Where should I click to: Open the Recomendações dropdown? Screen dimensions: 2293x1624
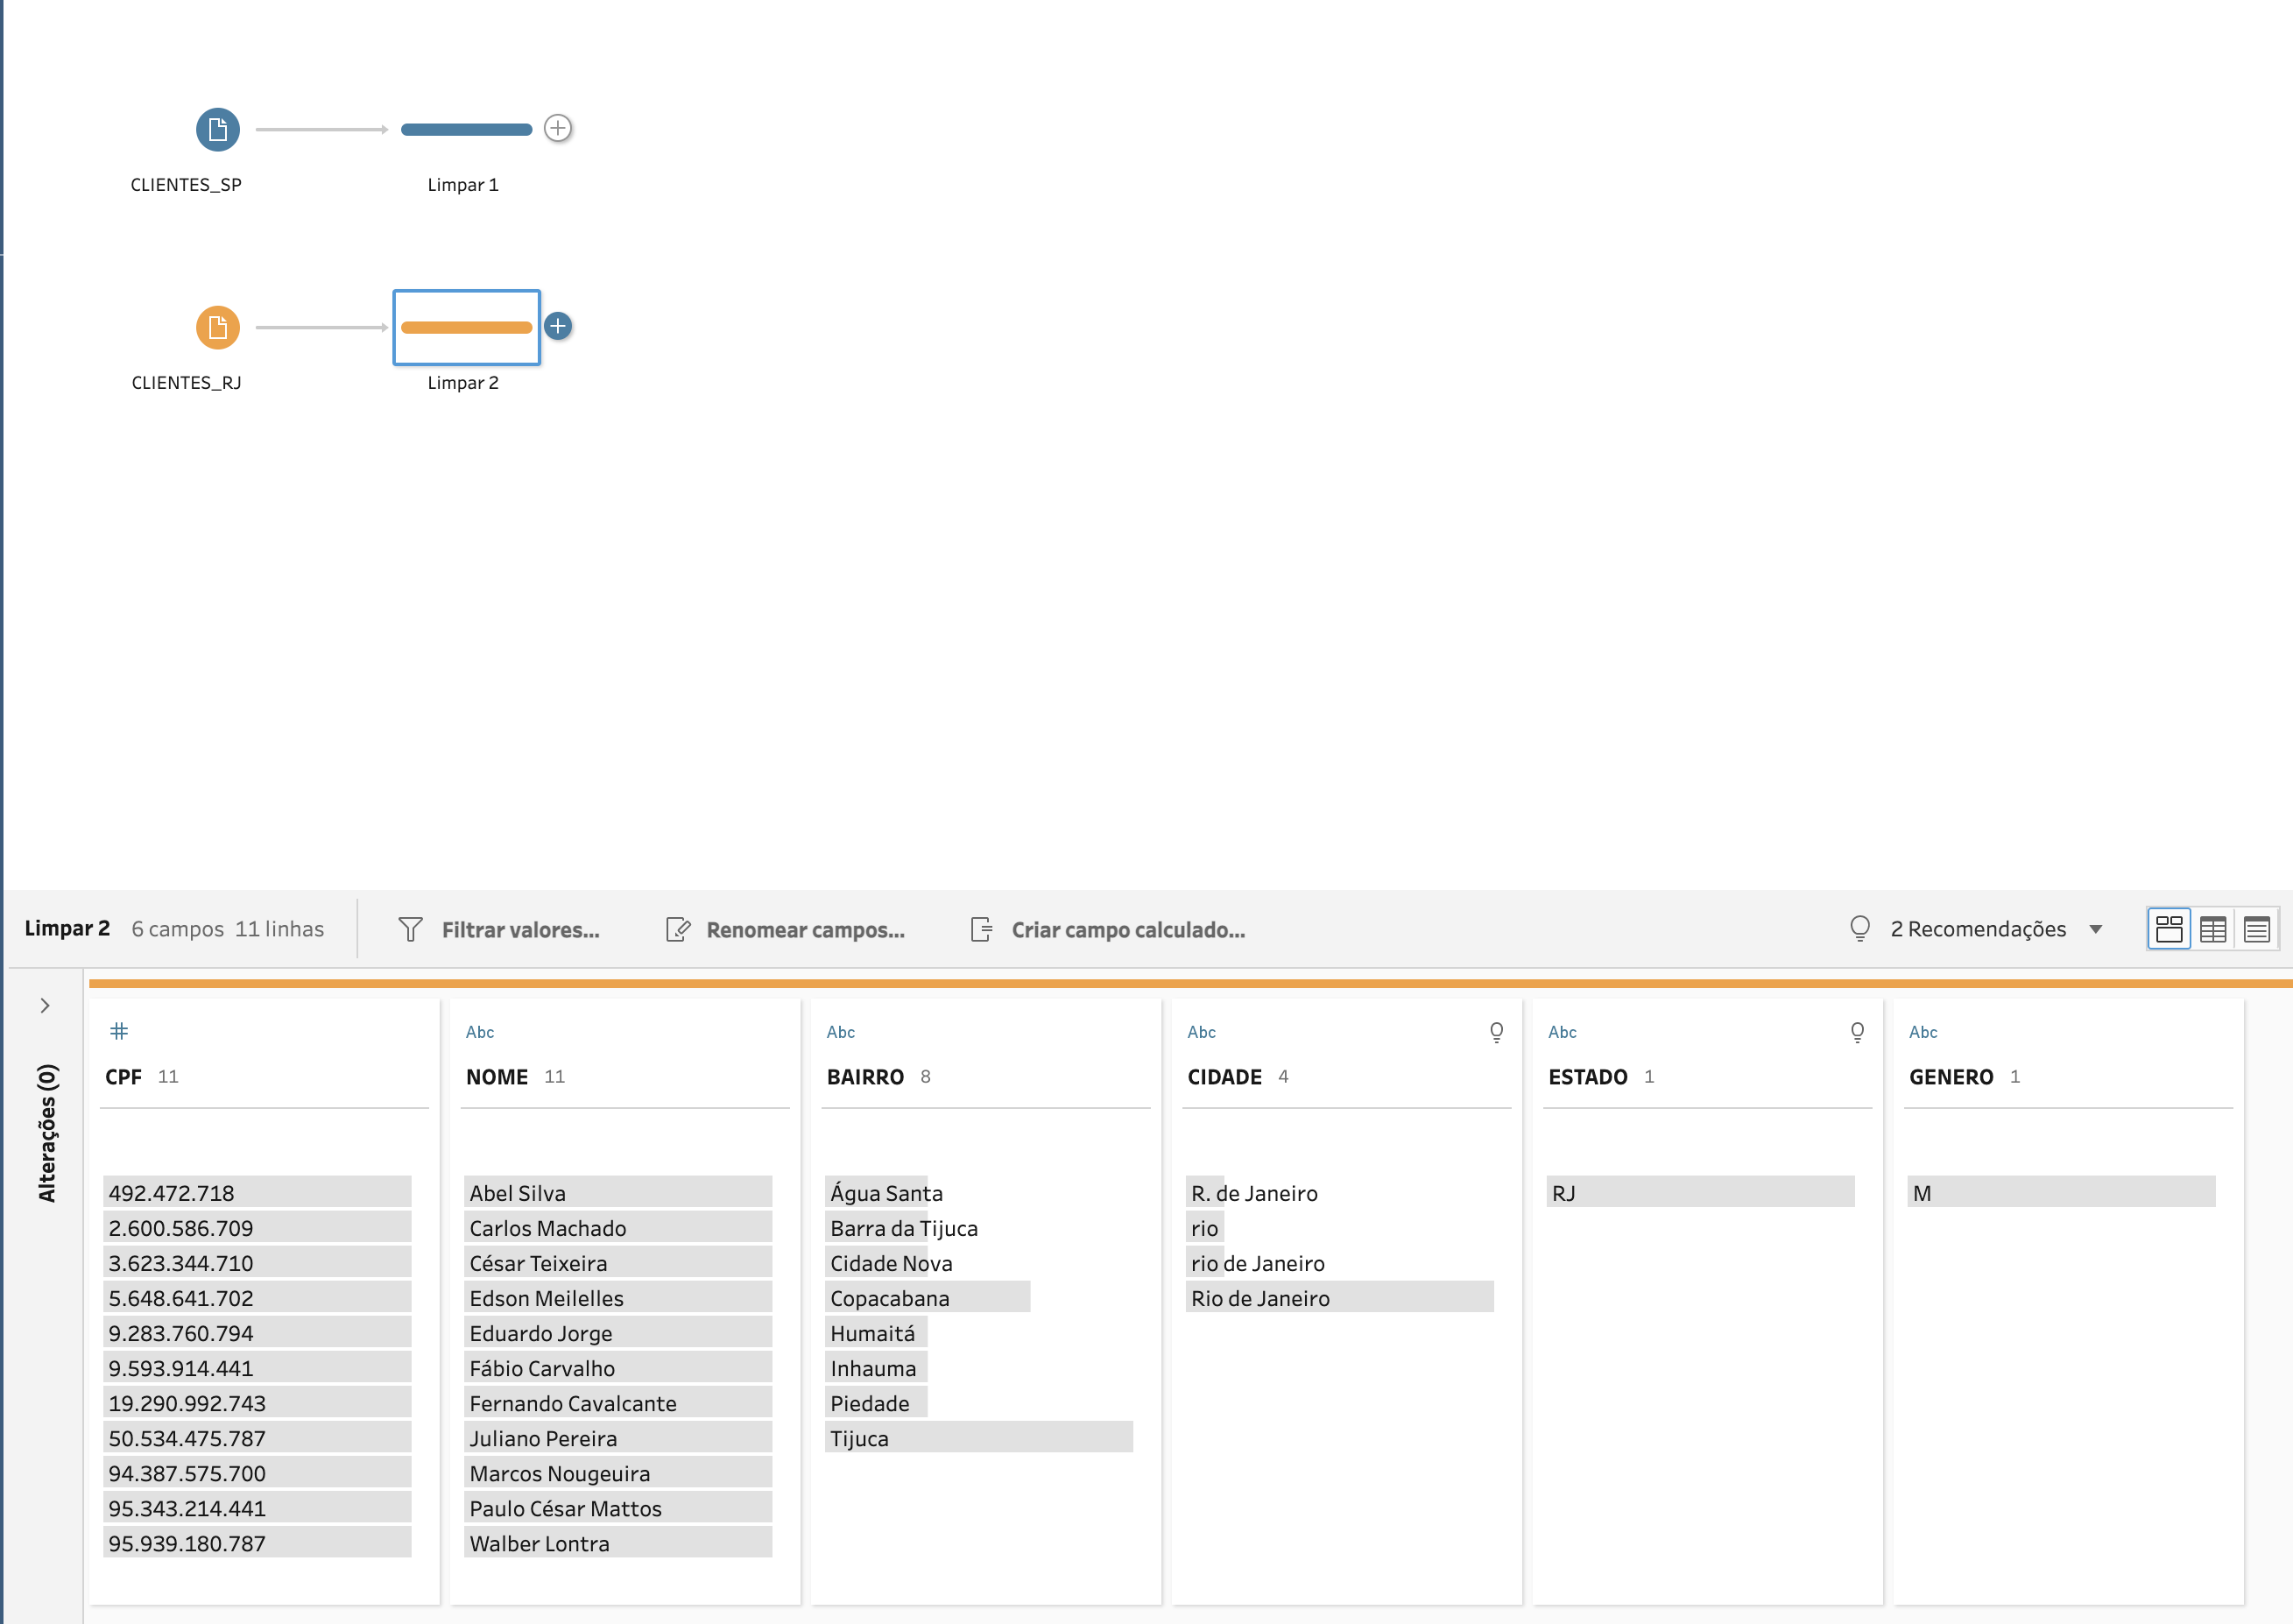pyautogui.click(x=2096, y=929)
